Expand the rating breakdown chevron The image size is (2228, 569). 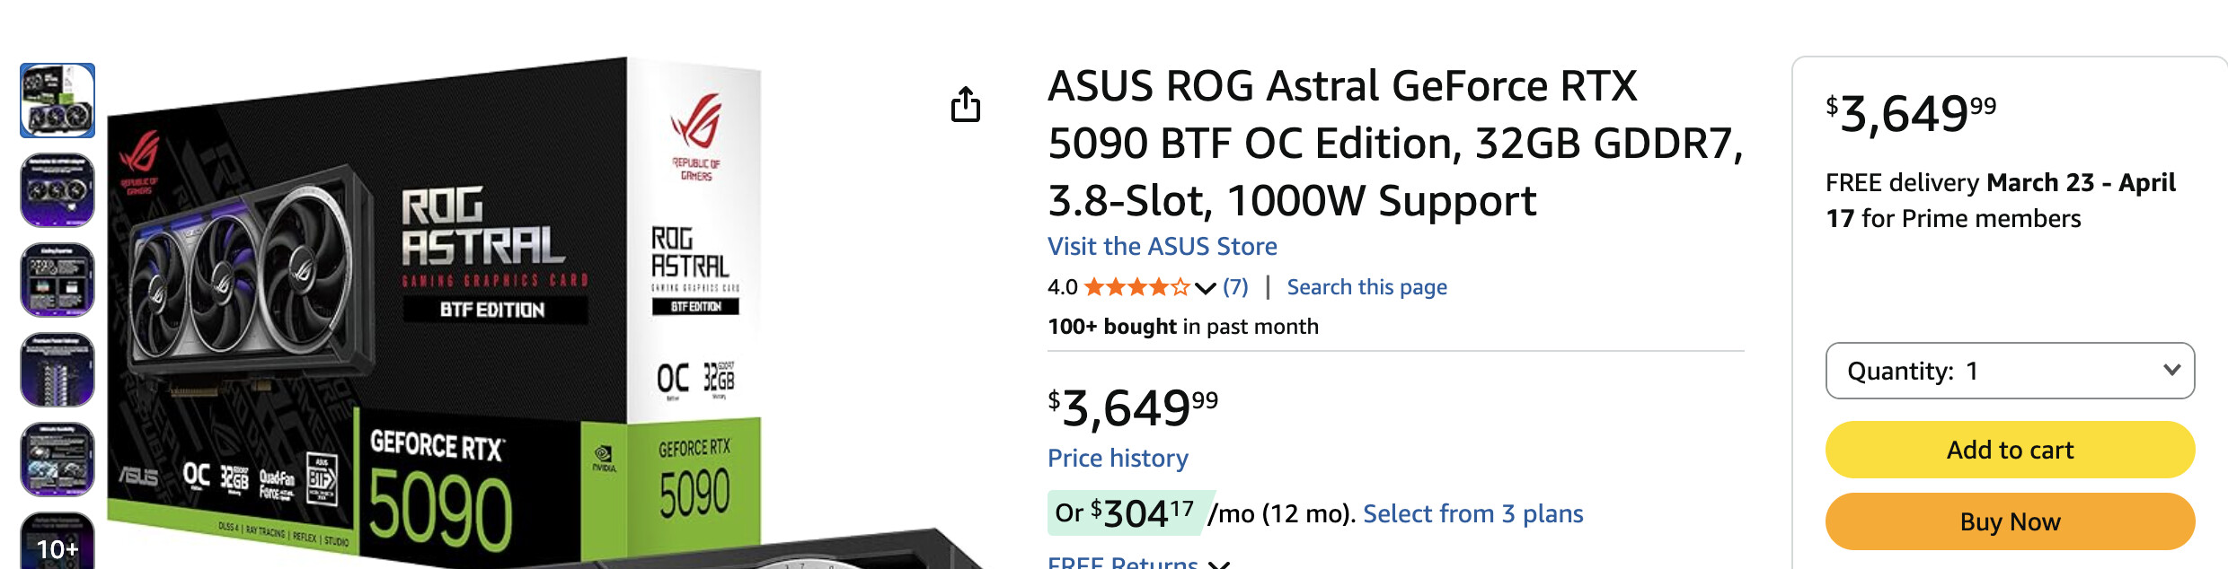[x=1206, y=288]
